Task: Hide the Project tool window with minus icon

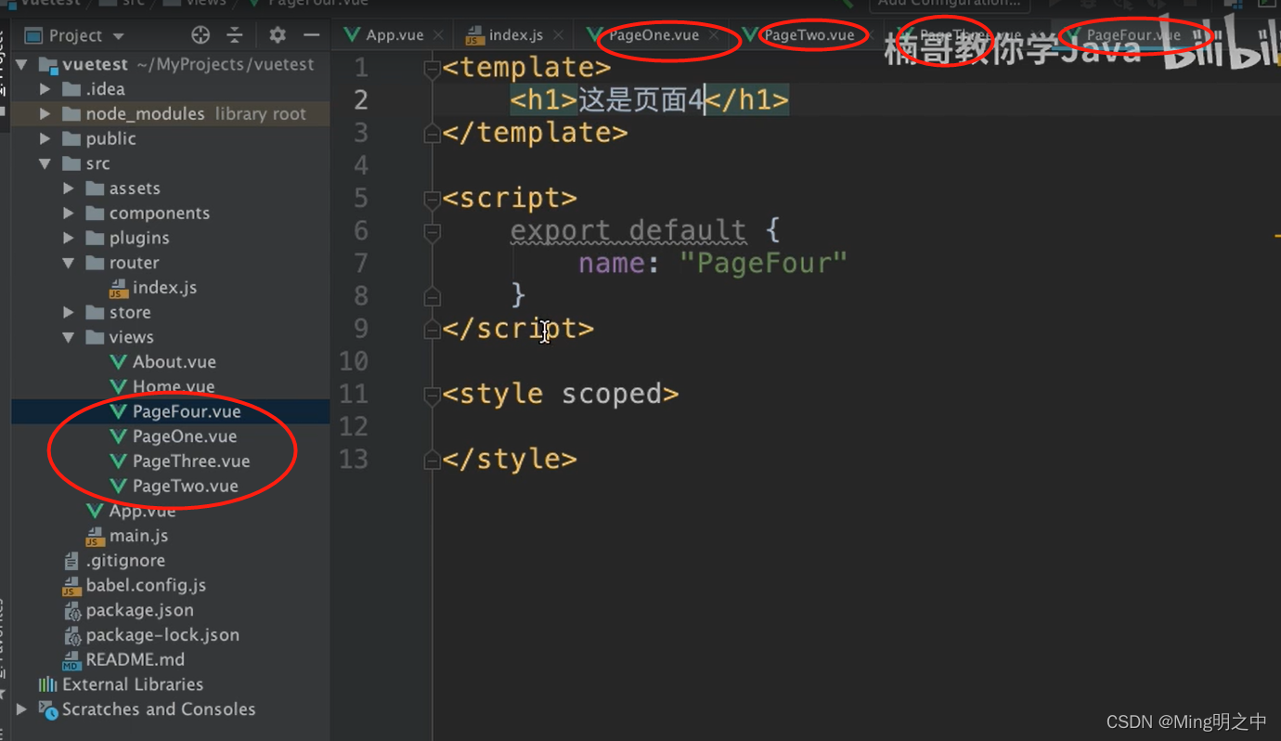Action: [x=312, y=35]
